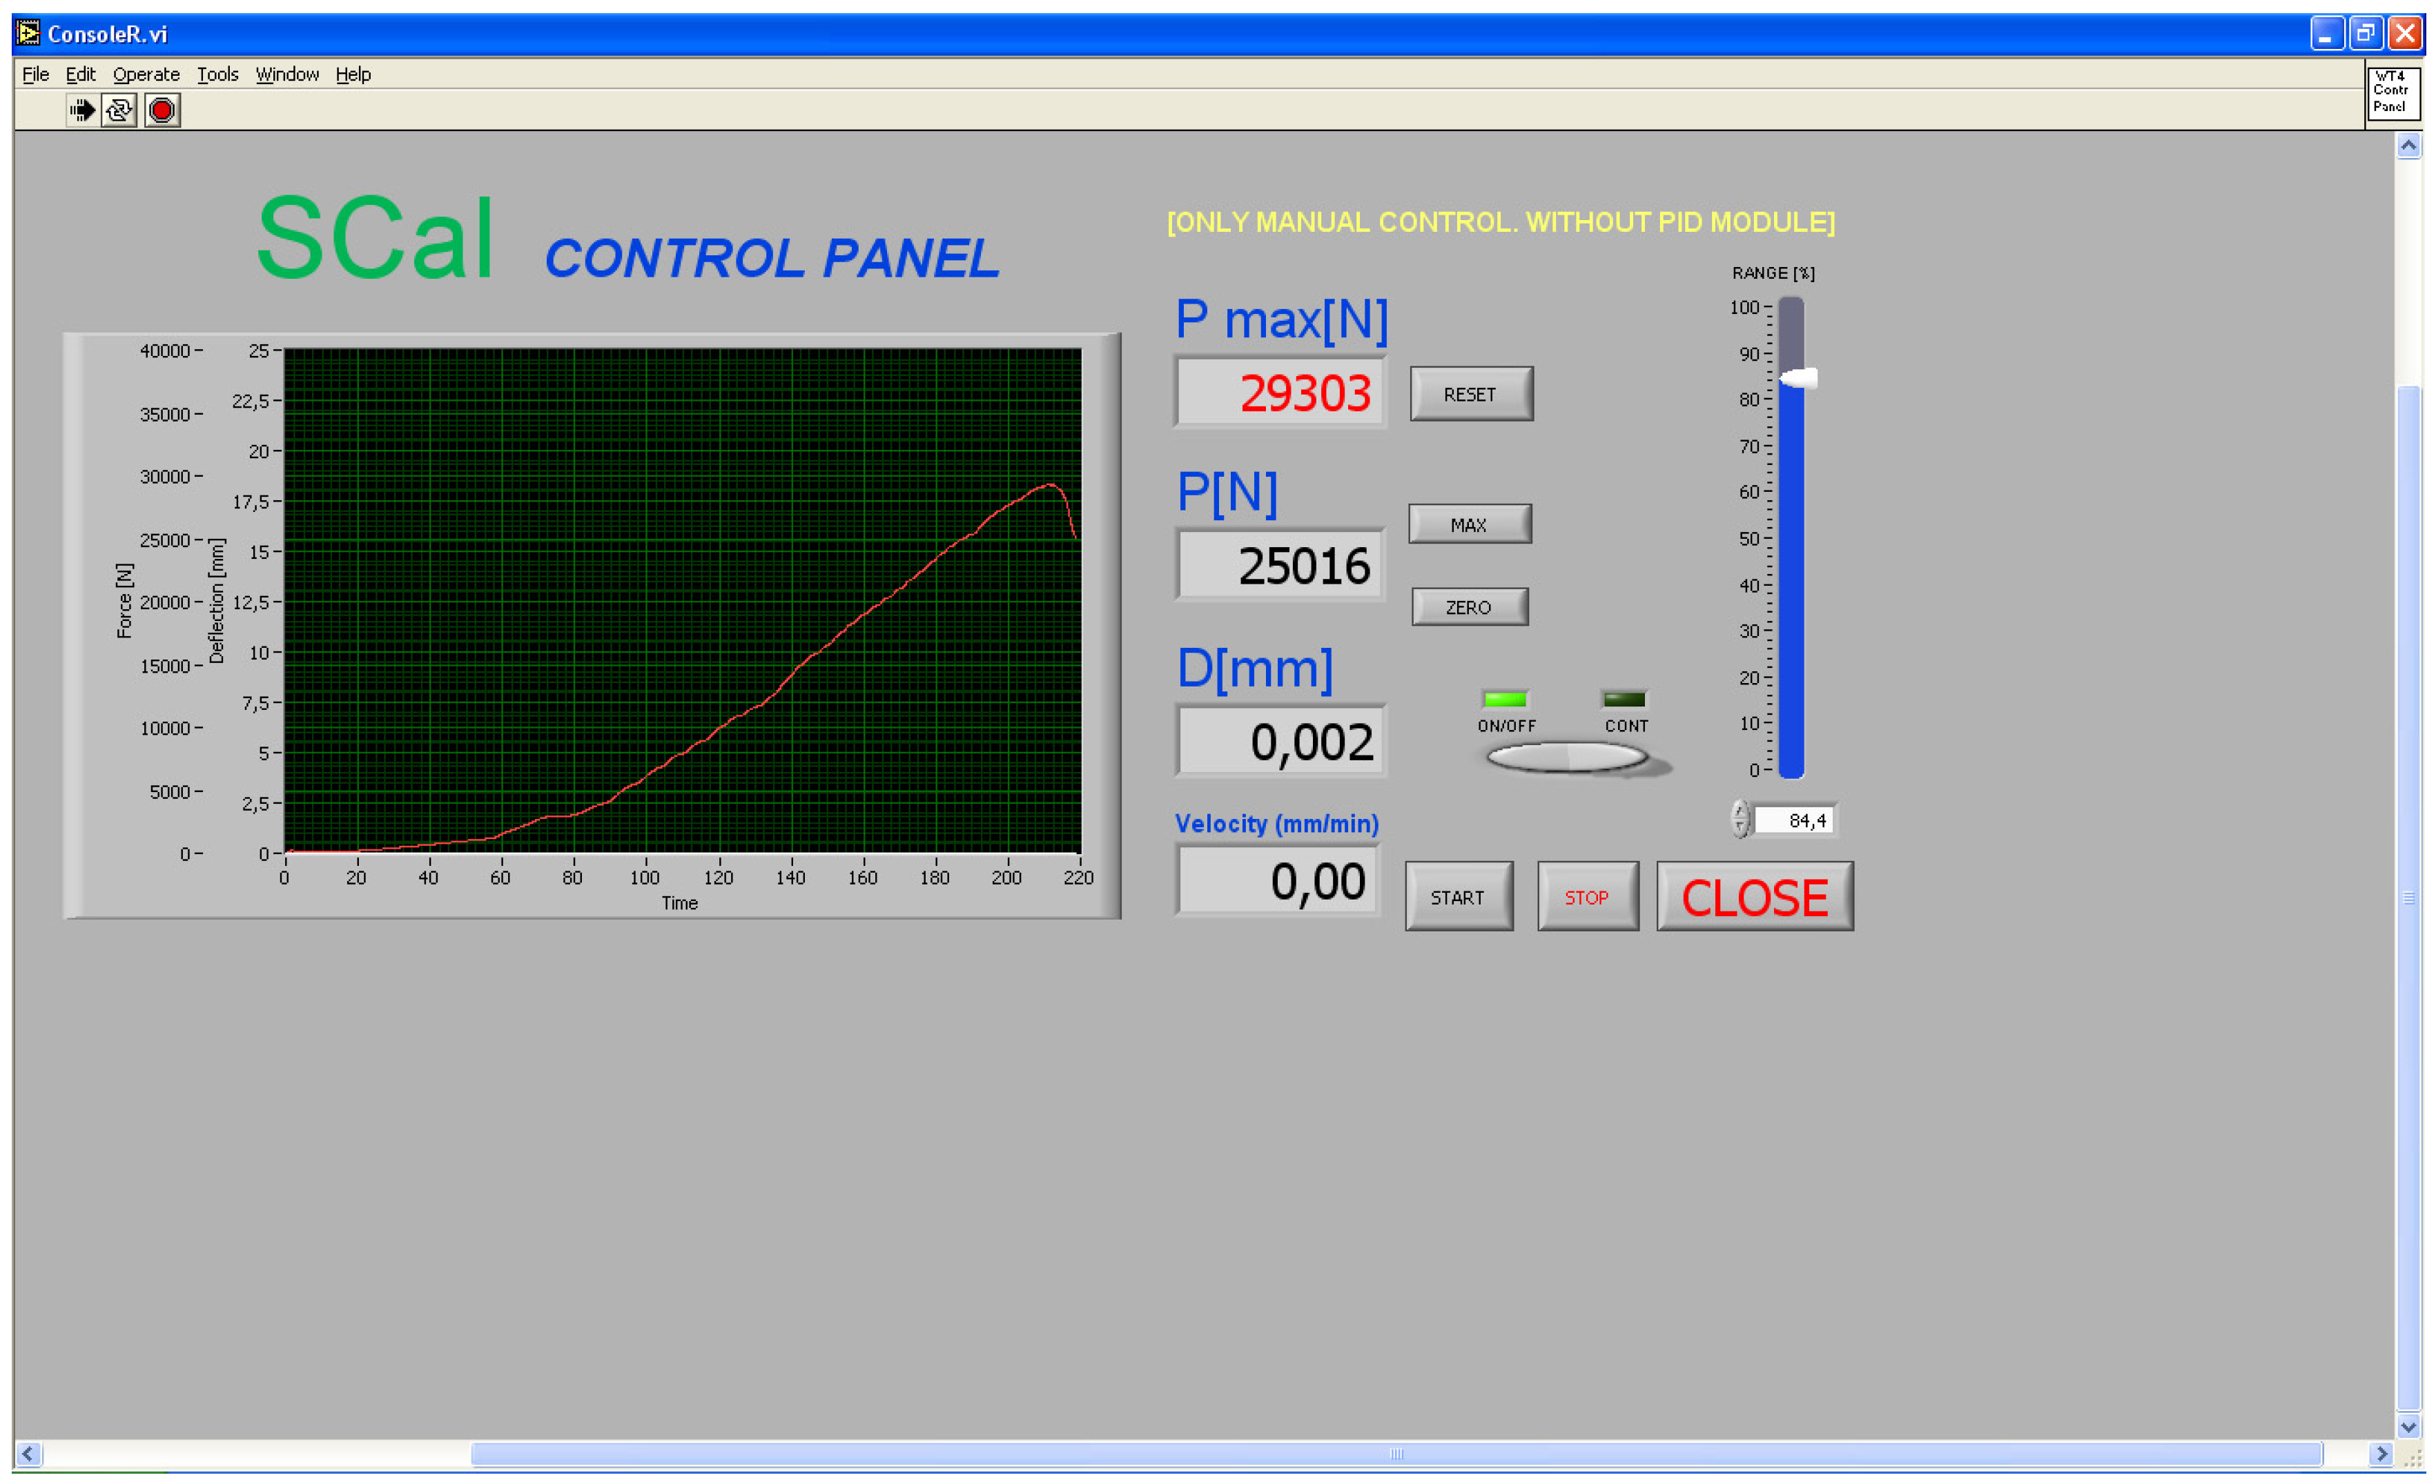Toggle the ON/OFF CONT oval switch

point(1567,758)
